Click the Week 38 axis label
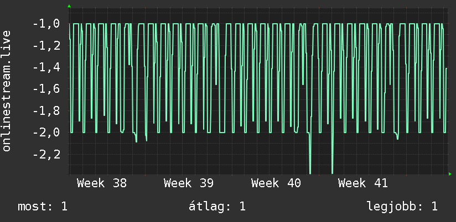The width and height of the screenshot is (456, 222). [x=102, y=183]
